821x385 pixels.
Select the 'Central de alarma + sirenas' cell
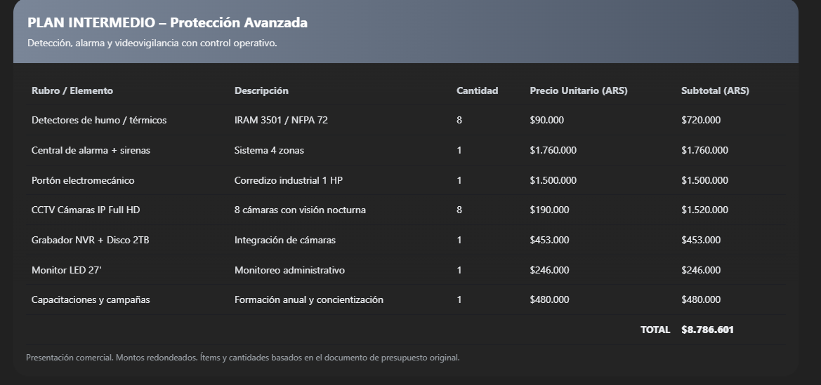(x=91, y=150)
